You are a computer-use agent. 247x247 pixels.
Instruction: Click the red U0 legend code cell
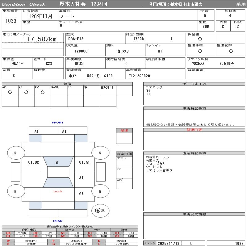click(8, 233)
